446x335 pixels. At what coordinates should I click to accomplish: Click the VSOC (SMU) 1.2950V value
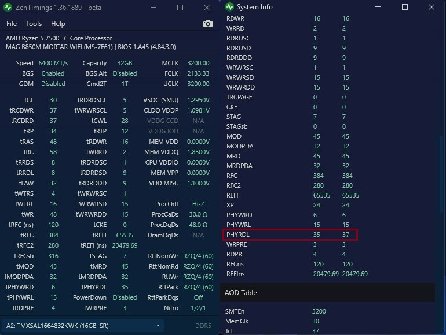pos(198,100)
